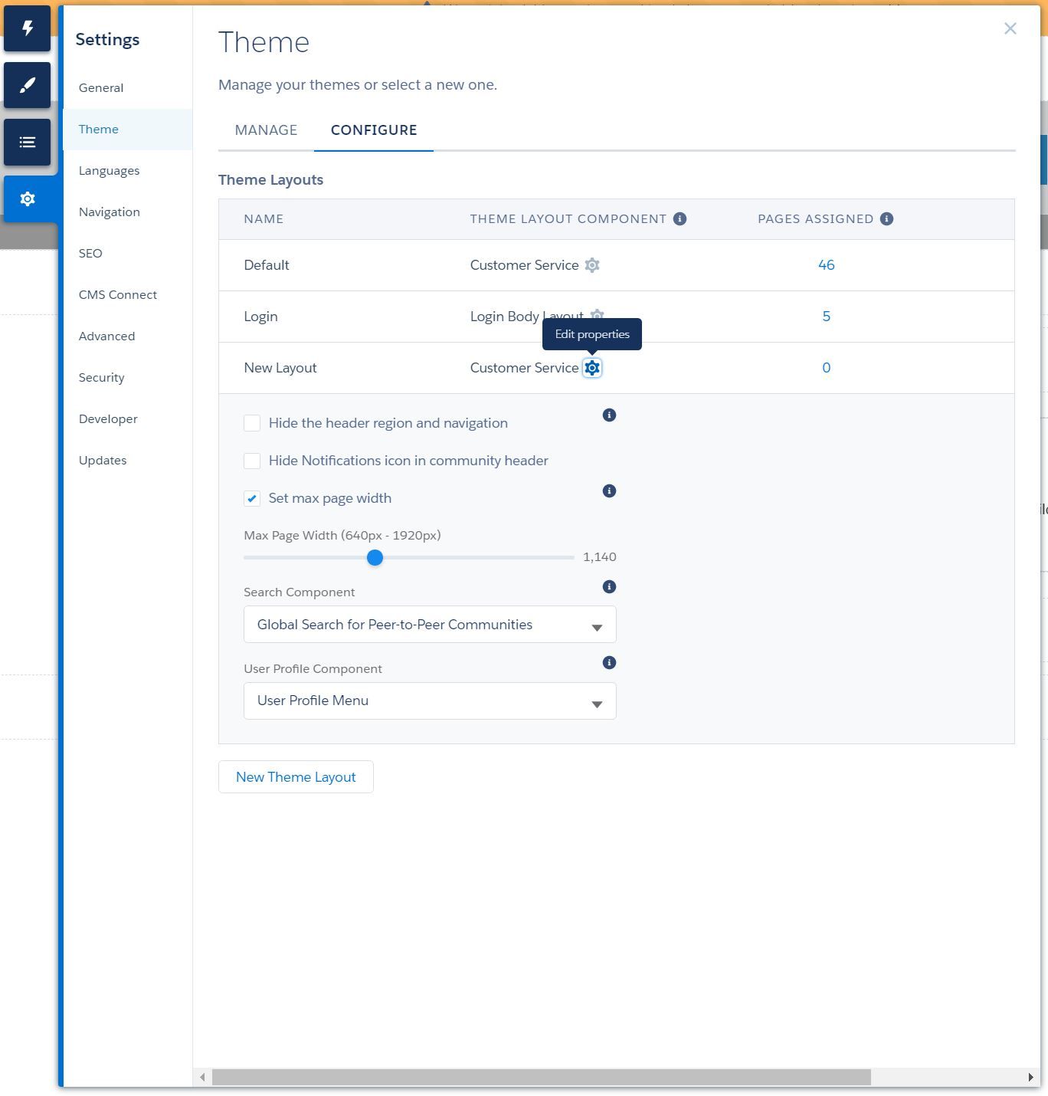Screen dimensions: 1048x1096
Task: Click gear icon next to New Layout
Action: click(x=592, y=368)
